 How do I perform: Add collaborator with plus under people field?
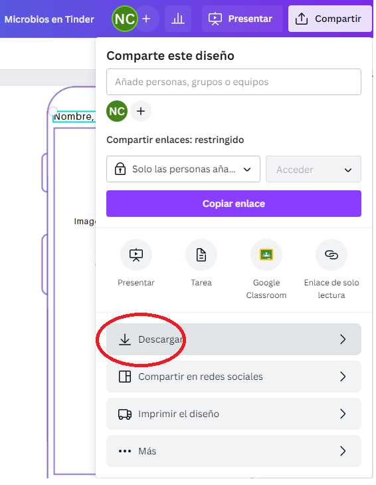[x=141, y=111]
